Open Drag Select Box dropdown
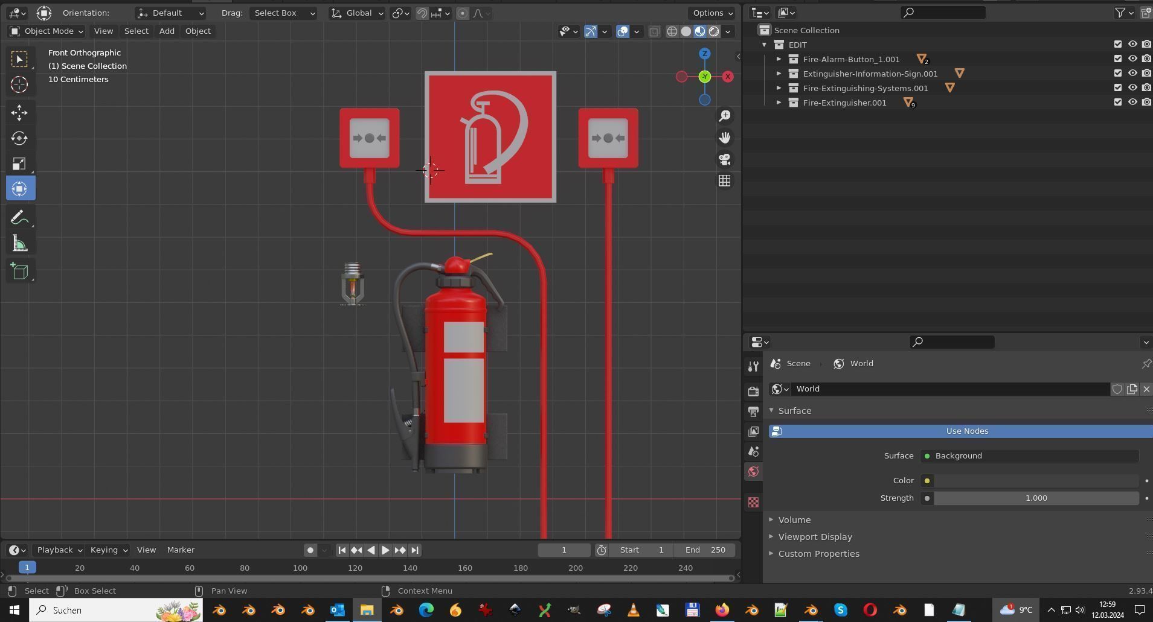 pos(284,13)
